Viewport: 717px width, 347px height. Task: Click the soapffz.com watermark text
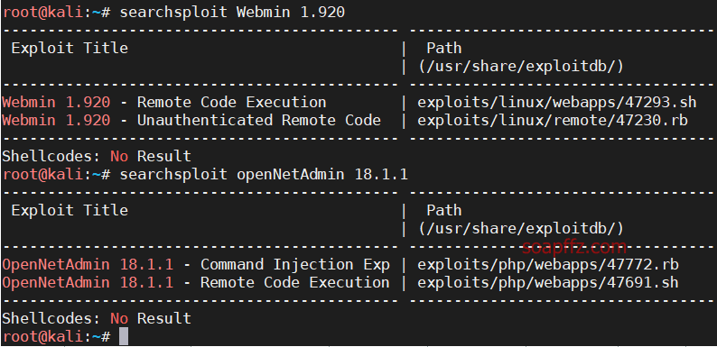574,247
